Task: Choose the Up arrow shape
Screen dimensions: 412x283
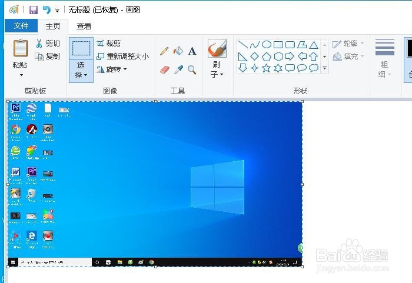Action: pyautogui.click(x=314, y=56)
